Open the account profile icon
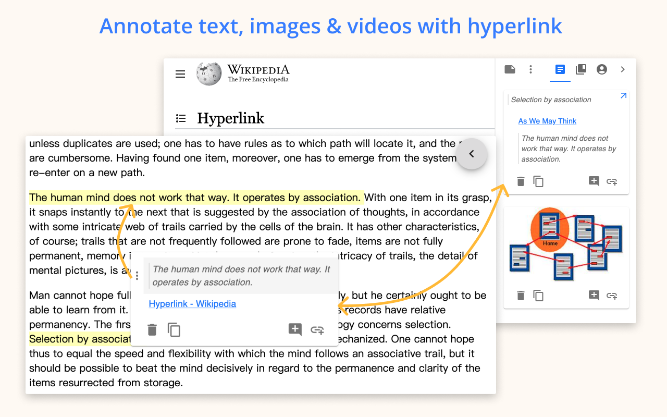This screenshot has height=417, width=667. (x=602, y=69)
